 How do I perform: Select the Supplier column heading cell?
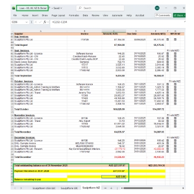(40, 34)
